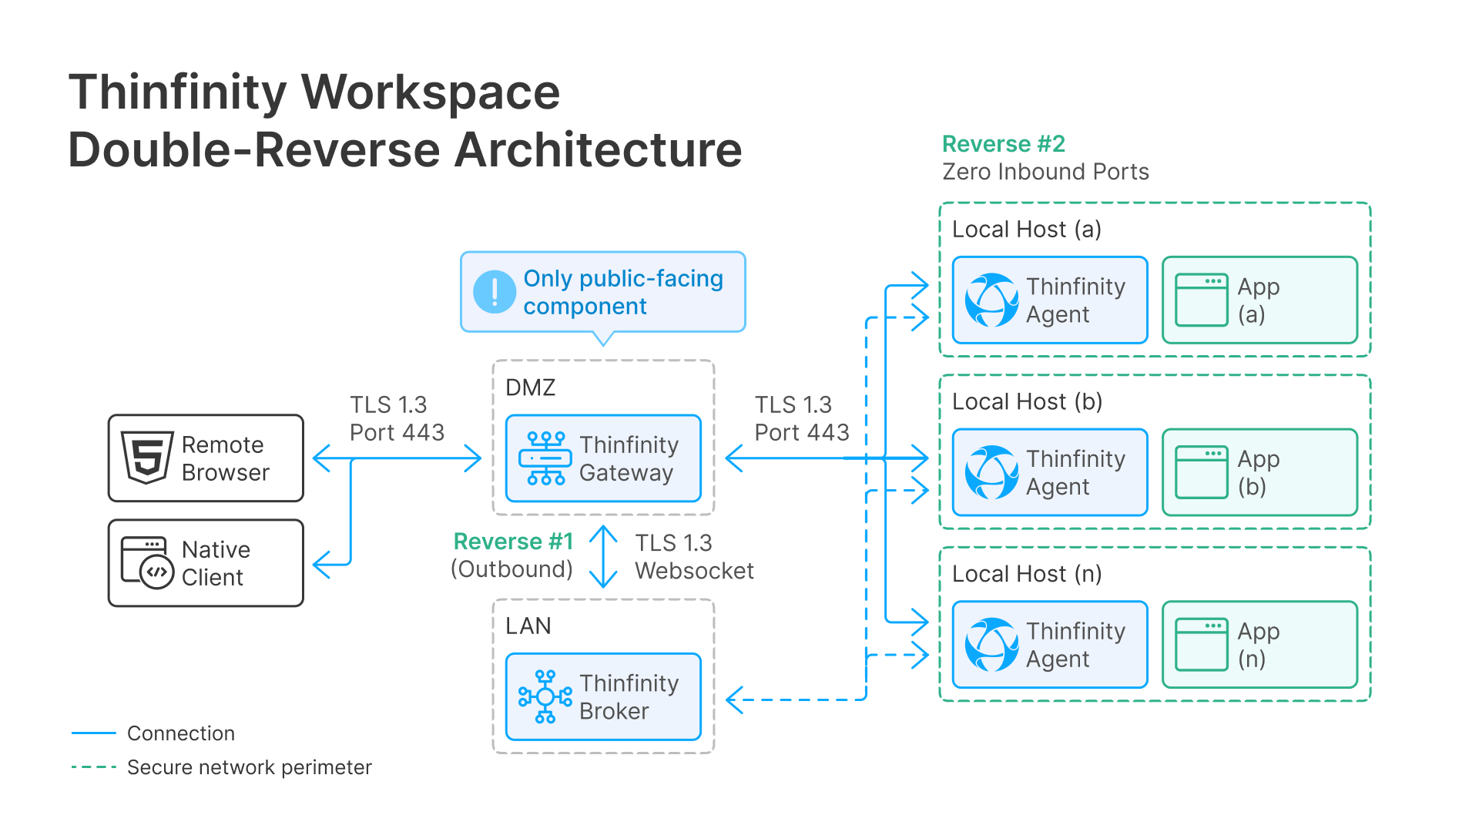
Task: Click the '(Outbound)' label
Action: coord(511,569)
